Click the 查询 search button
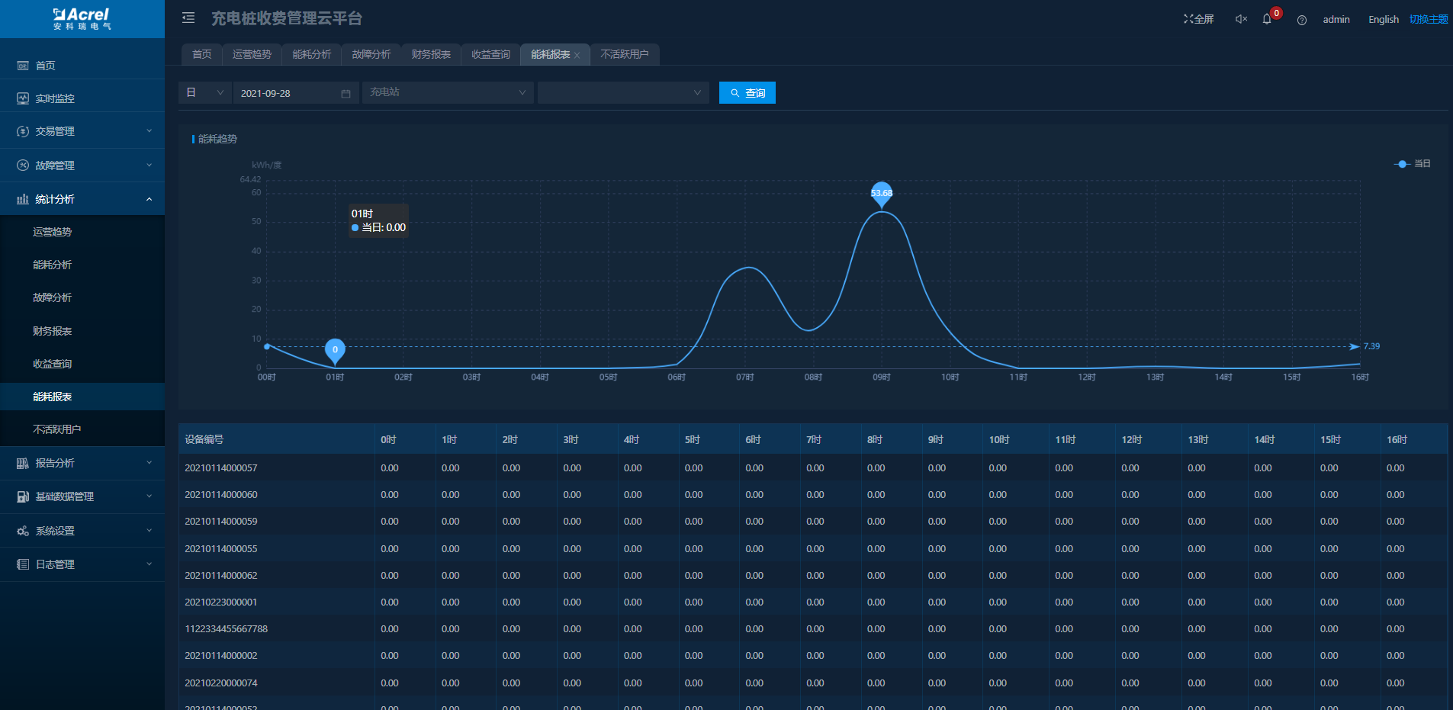This screenshot has width=1453, height=710. pos(747,92)
